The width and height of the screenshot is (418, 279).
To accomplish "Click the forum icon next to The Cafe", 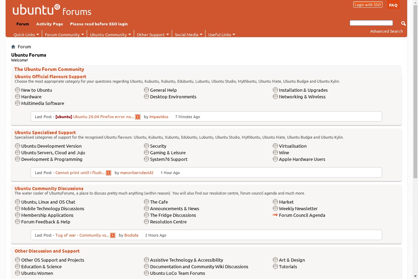I will [x=146, y=202].
